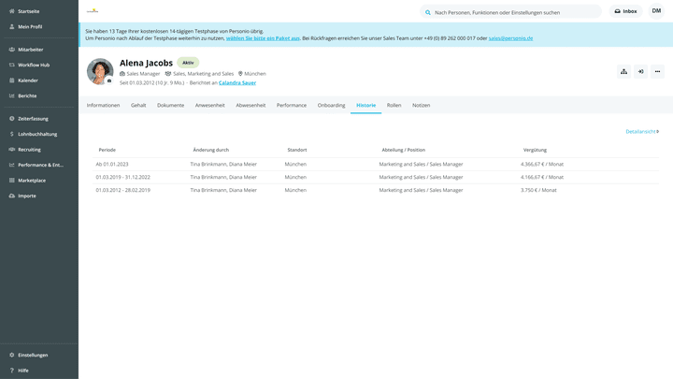Screen dimensions: 673x379
Task: Click the Startseite home icon
Action: (10, 11)
